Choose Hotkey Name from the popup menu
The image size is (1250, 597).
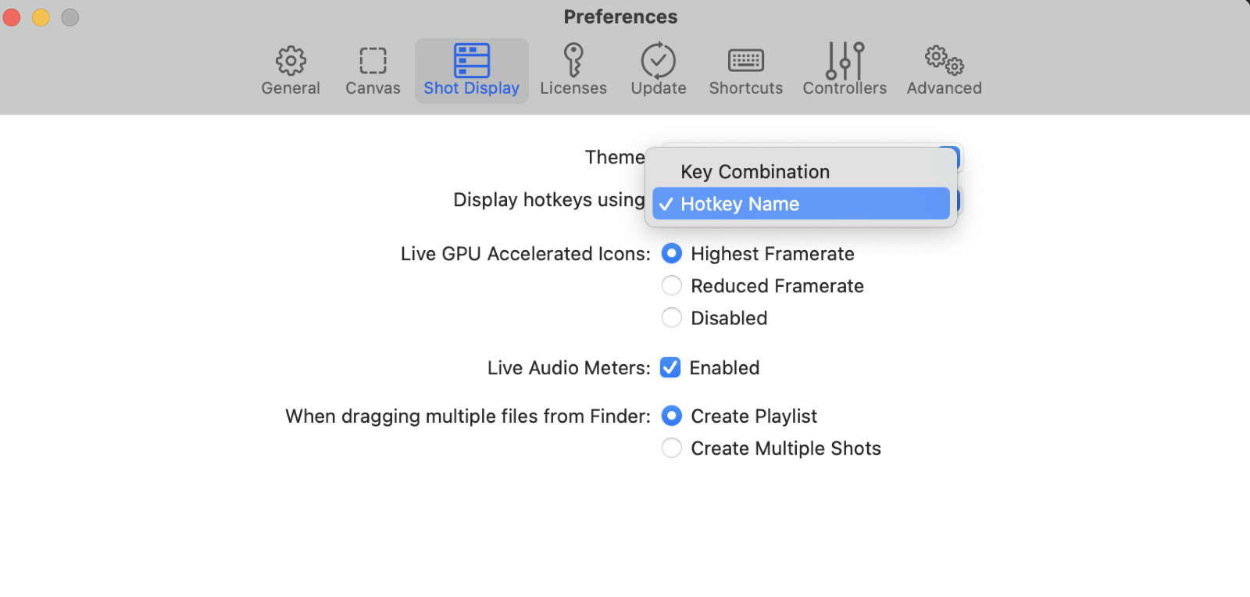pos(801,204)
